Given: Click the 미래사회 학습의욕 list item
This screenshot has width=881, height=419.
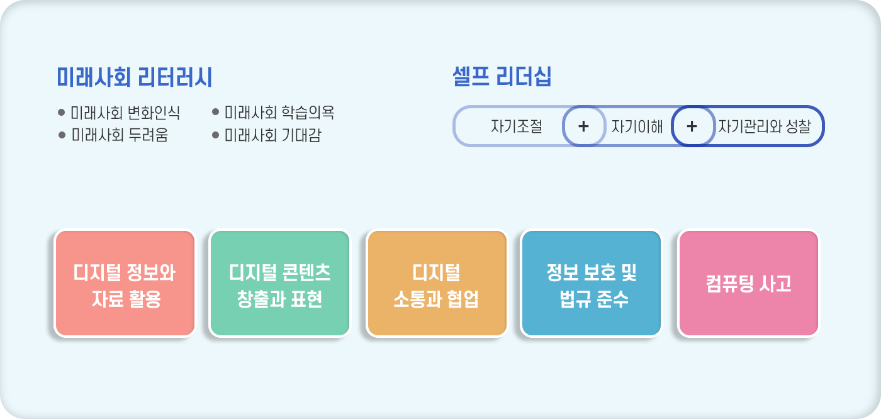Looking at the screenshot, I should 279,113.
